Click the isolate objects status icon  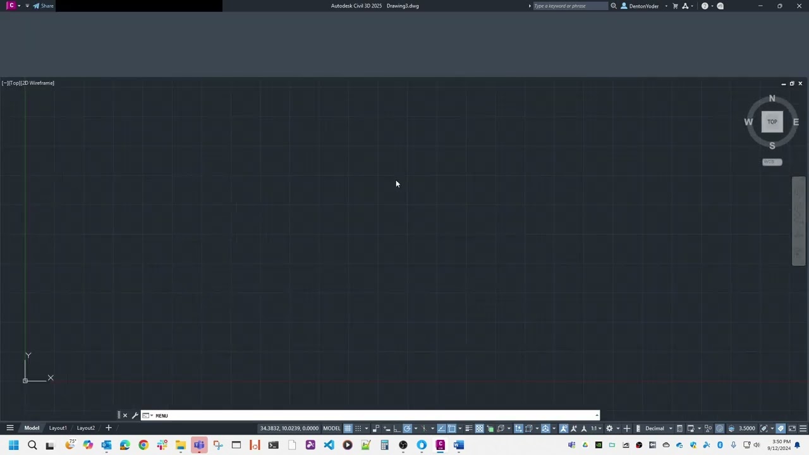tap(708, 428)
